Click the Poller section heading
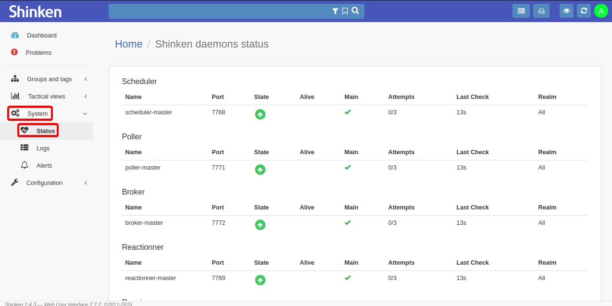This screenshot has width=612, height=306. (132, 137)
